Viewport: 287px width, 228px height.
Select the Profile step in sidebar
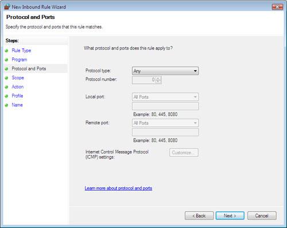(x=17, y=96)
